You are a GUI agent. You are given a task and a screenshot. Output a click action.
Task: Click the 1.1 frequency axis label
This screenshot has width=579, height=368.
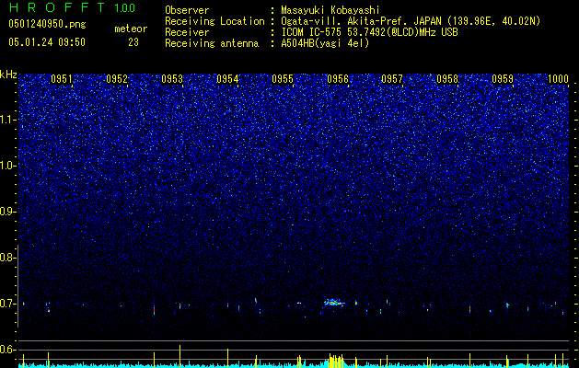tap(7, 120)
